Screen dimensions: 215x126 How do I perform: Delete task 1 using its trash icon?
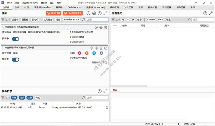point(106,27)
